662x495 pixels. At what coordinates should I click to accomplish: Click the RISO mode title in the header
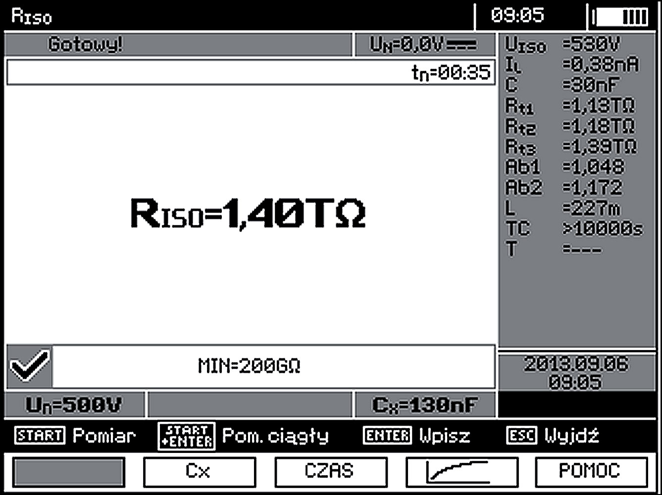[32, 17]
